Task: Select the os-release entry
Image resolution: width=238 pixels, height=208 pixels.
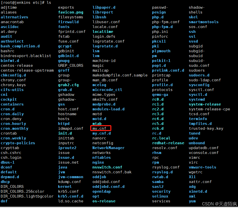Action: 104,201
